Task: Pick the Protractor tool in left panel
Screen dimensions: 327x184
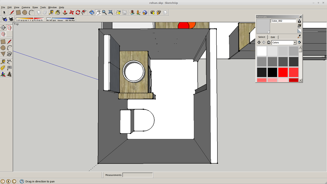Action: (x=3, y=68)
